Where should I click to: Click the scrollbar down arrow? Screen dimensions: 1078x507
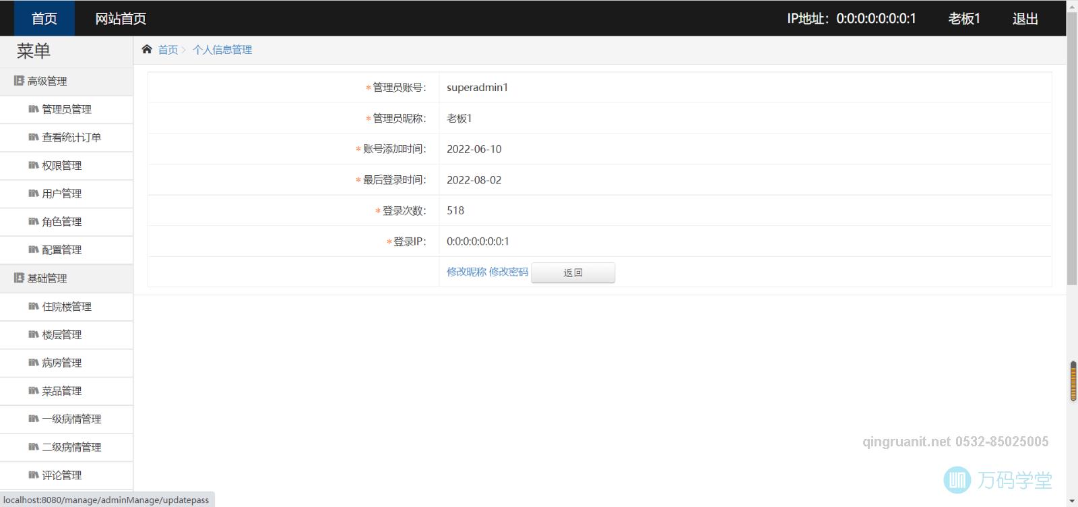(1072, 501)
